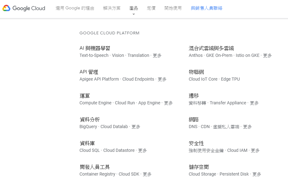
Task: Open 資料移轉 link
Action: pyautogui.click(x=197, y=103)
